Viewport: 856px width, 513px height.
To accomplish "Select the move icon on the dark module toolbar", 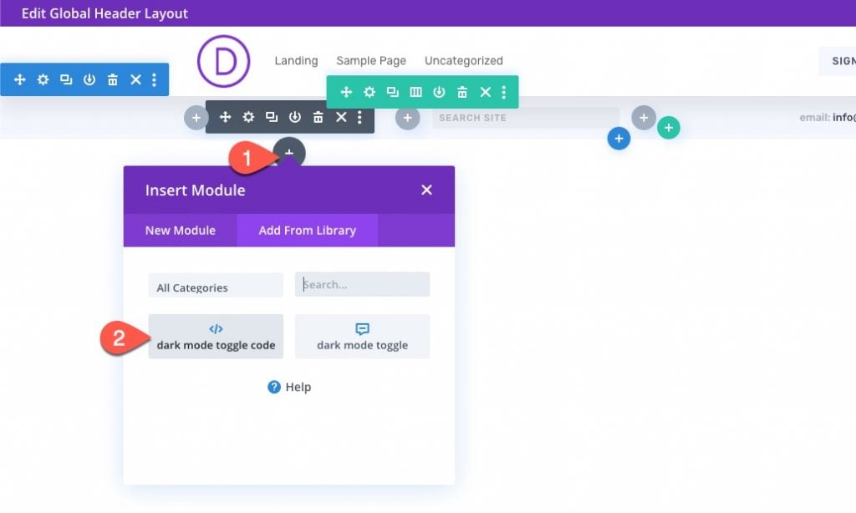I will click(224, 117).
